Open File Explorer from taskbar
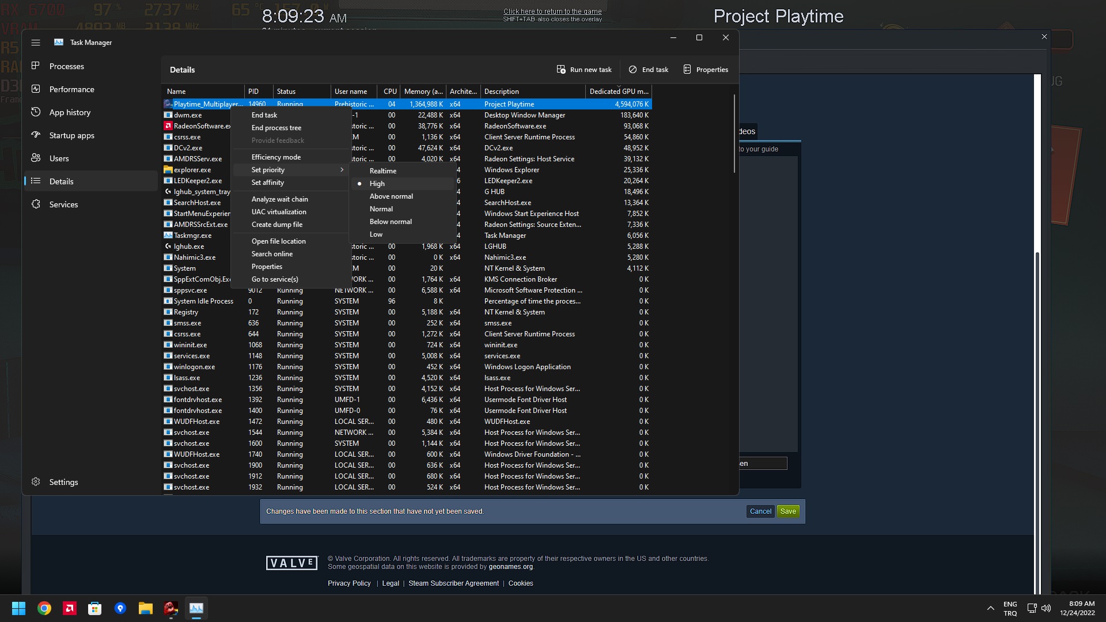 [145, 608]
